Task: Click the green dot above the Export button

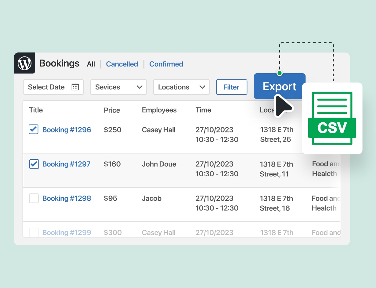Action: coord(279,73)
